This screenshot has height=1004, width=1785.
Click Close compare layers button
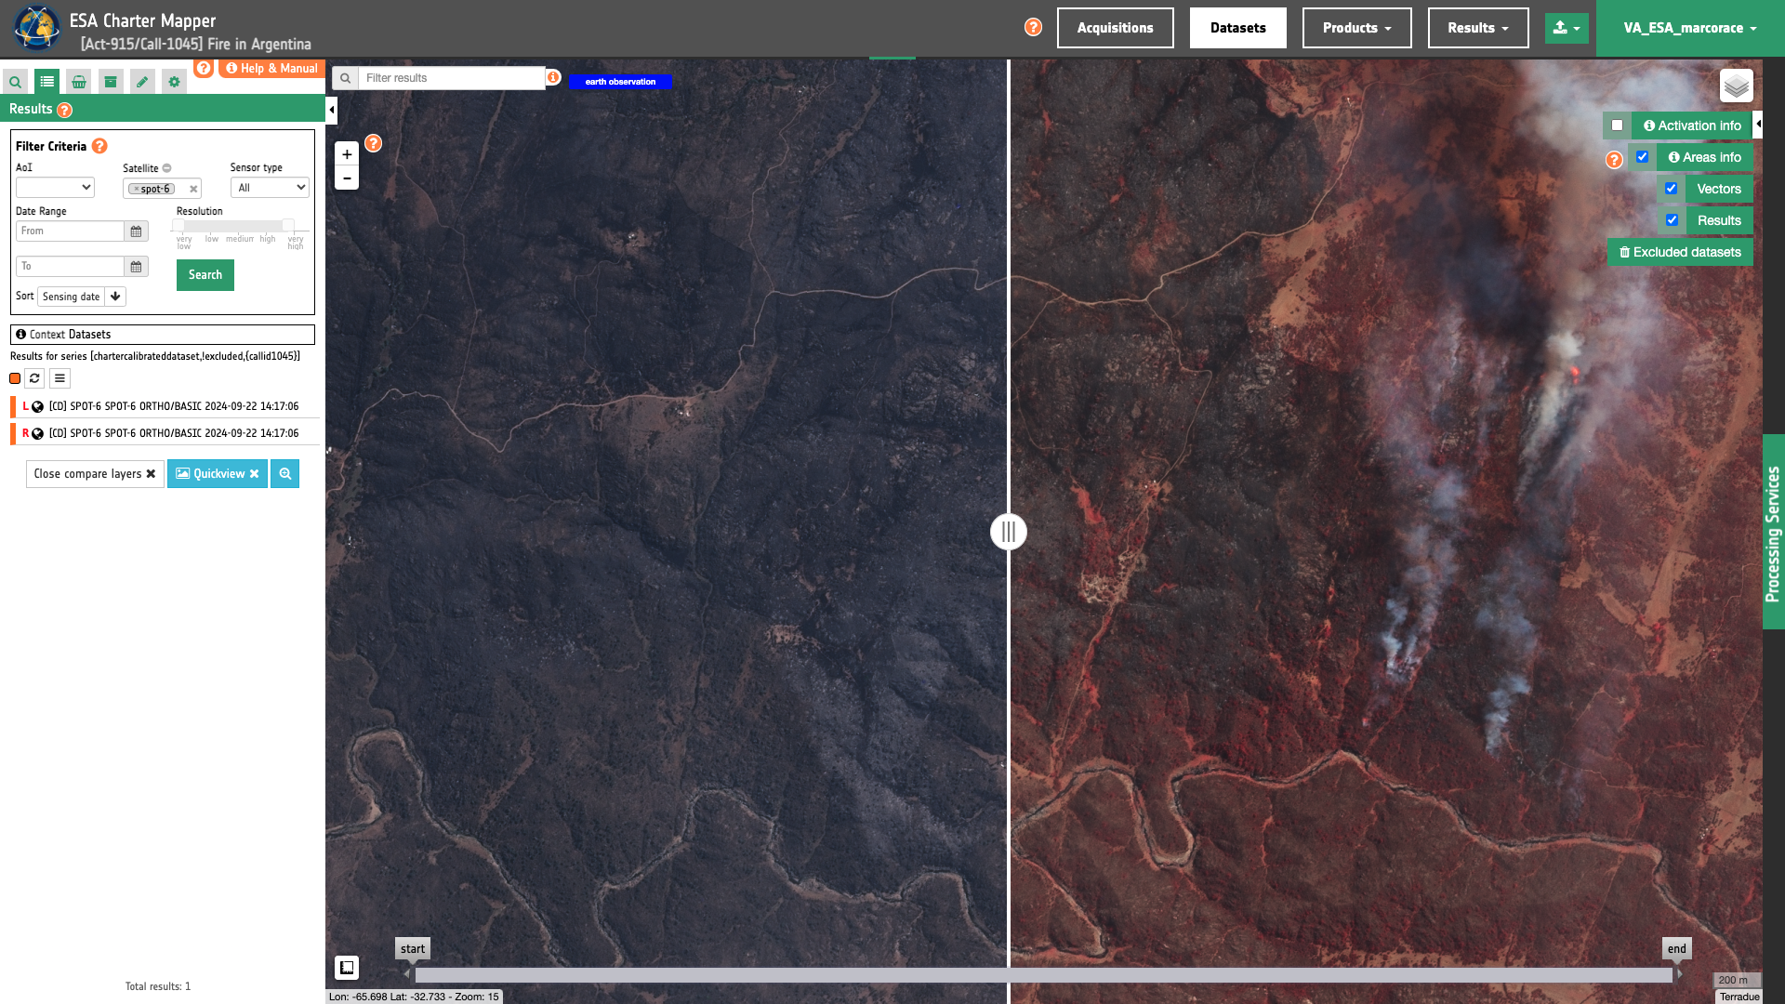point(95,474)
